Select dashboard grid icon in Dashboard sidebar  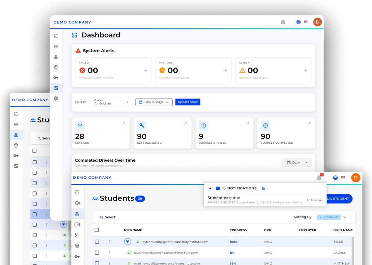click(56, 88)
